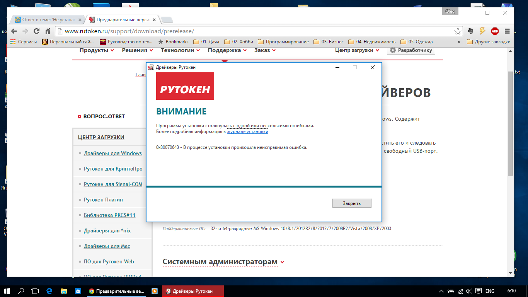This screenshot has width=528, height=297.
Task: Click the browser home icon
Action: coord(48,31)
